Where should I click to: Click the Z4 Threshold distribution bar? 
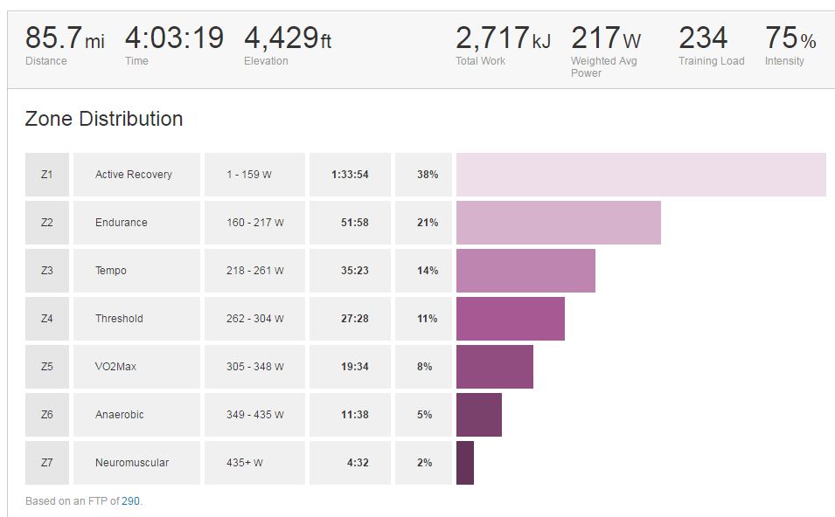pyautogui.click(x=510, y=319)
